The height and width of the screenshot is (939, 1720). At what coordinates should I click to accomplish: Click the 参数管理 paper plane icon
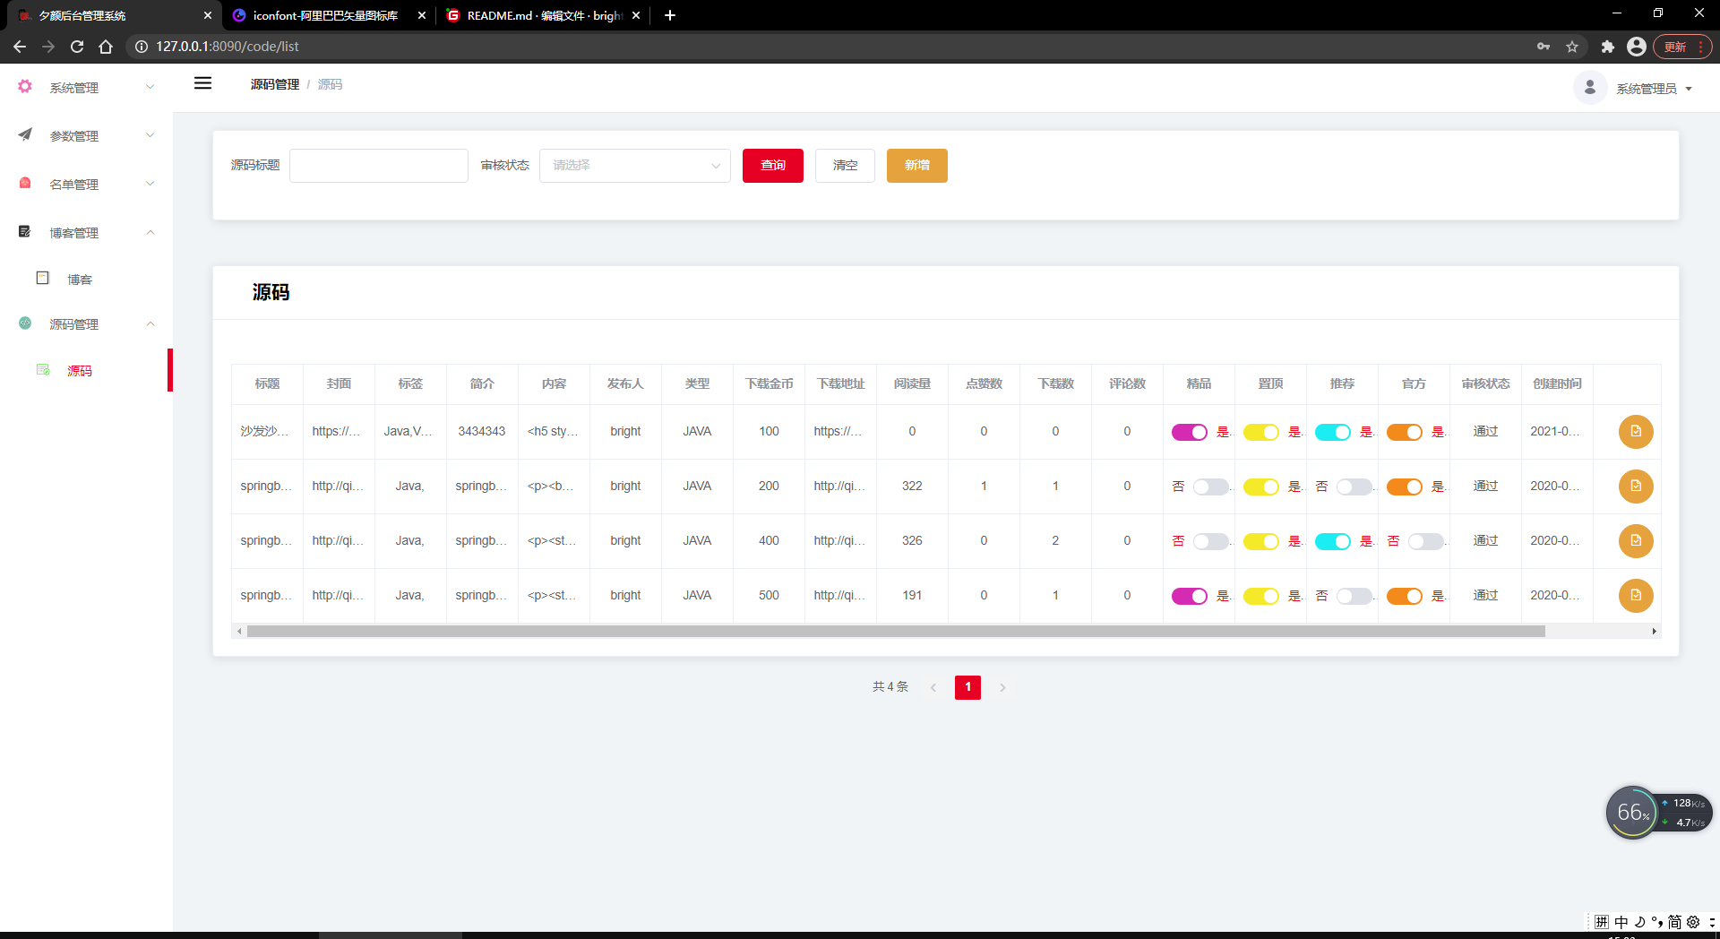[25, 134]
